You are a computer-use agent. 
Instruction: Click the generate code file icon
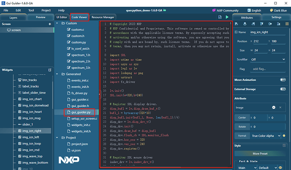click(220, 17)
